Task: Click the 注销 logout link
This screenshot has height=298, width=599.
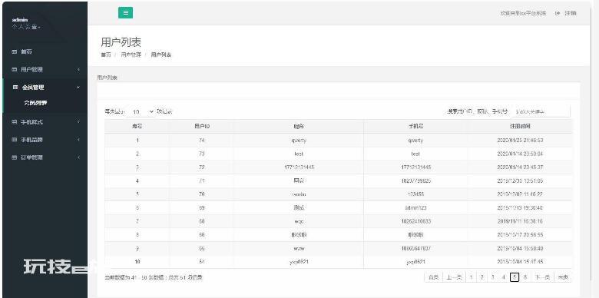Action: tap(571, 13)
